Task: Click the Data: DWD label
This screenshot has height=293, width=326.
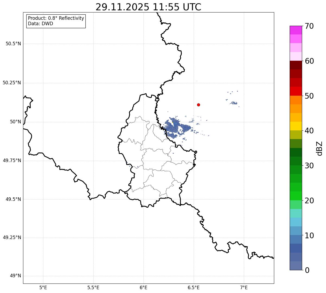Action: (41, 24)
